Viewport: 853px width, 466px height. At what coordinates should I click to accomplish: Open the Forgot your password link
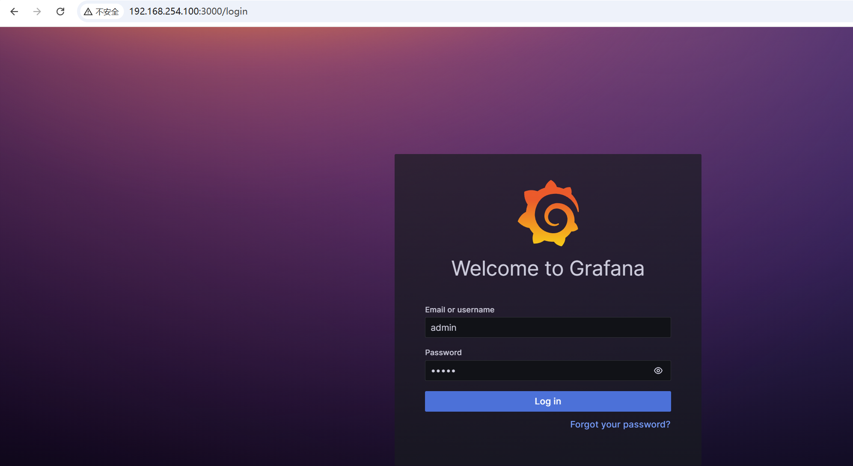(x=620, y=424)
